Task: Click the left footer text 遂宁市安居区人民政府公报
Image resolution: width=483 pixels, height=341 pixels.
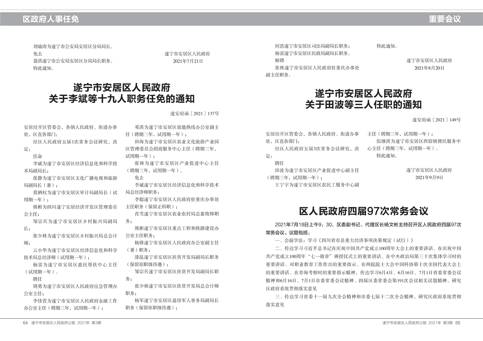Action: pos(53,323)
